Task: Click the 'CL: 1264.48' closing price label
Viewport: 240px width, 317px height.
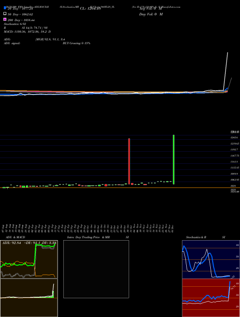Action: (90, 9)
